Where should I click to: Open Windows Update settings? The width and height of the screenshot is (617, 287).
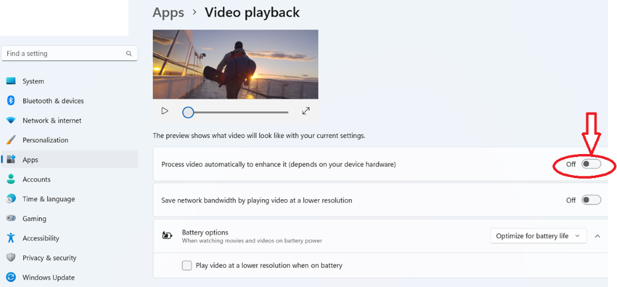tap(70, 277)
